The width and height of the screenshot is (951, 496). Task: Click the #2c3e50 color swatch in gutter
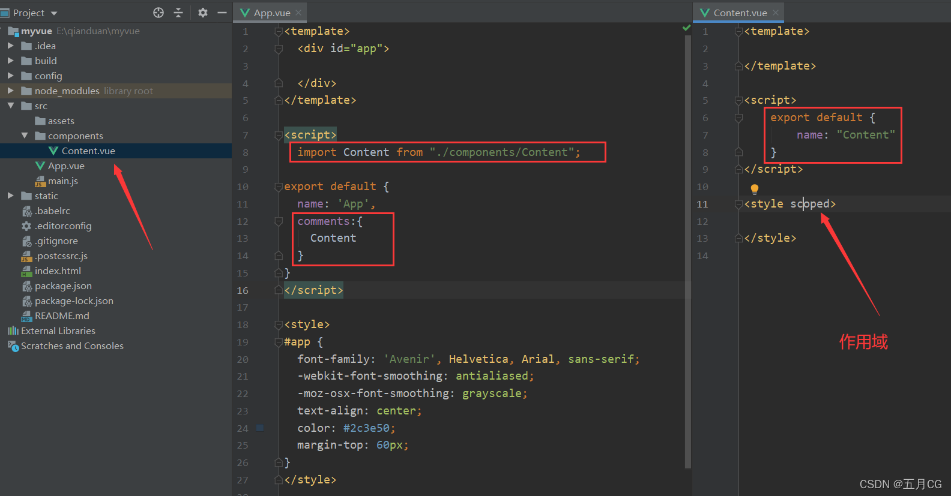click(260, 428)
